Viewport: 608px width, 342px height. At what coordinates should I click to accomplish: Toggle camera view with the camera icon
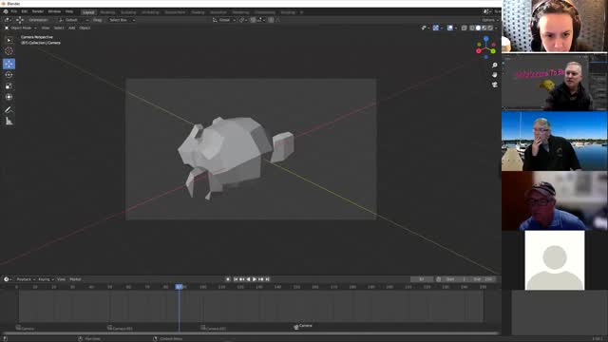point(495,85)
